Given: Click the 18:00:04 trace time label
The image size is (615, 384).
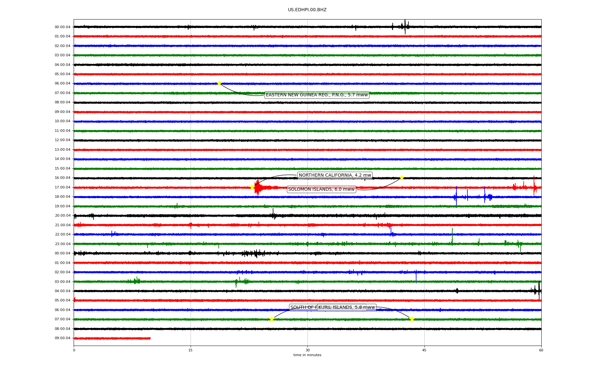Looking at the screenshot, I should tap(62, 197).
